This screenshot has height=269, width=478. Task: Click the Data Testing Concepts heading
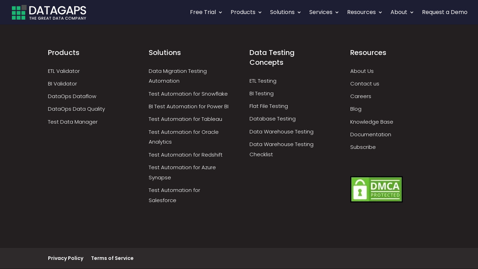(x=272, y=57)
